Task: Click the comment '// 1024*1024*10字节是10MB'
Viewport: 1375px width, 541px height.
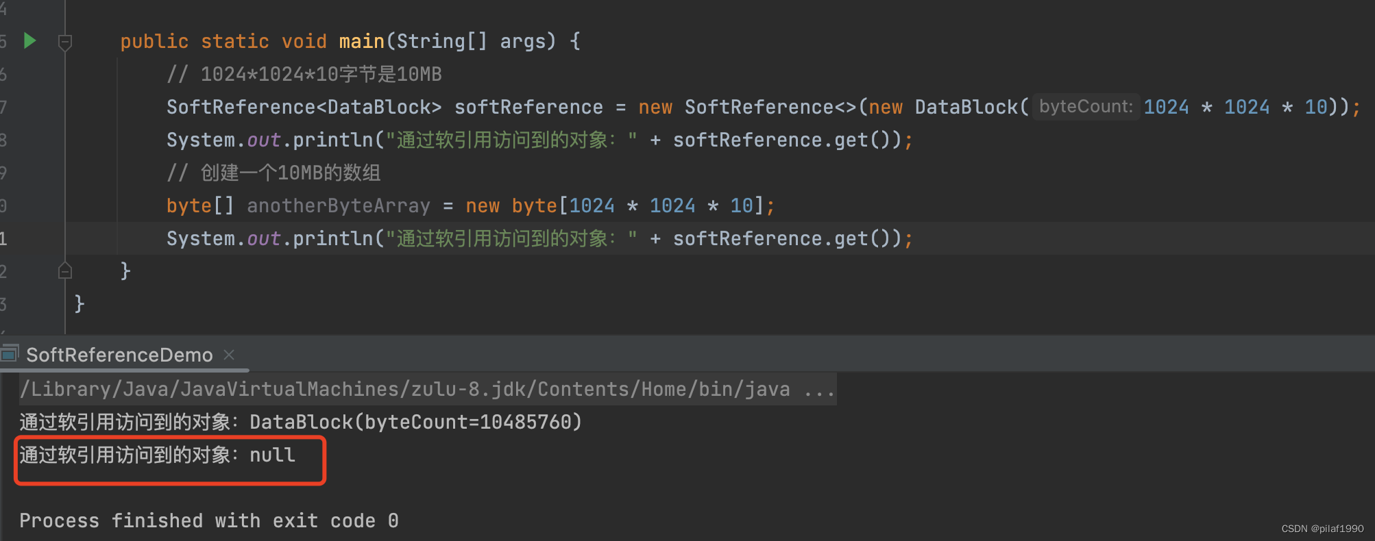Action: [304, 74]
